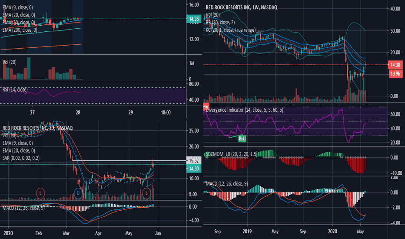Screen dimensions: 405x239
Task: Select Vol (20) label above intraday volume bars
Action: (x=9, y=62)
